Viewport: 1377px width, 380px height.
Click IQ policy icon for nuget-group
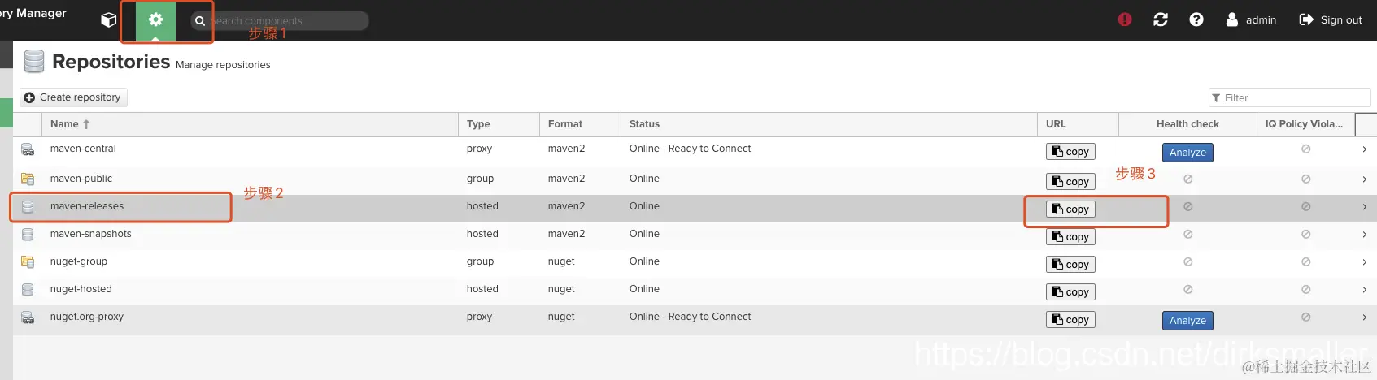point(1306,261)
